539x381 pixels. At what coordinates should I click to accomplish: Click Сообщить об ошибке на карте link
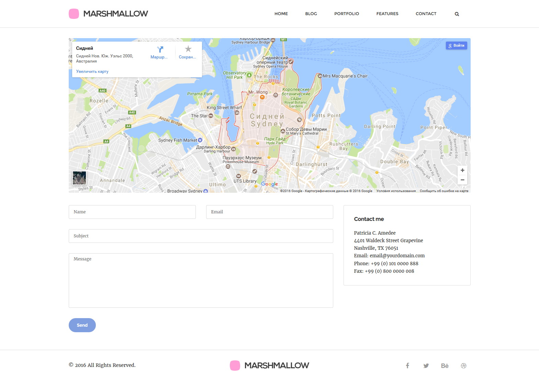point(444,191)
